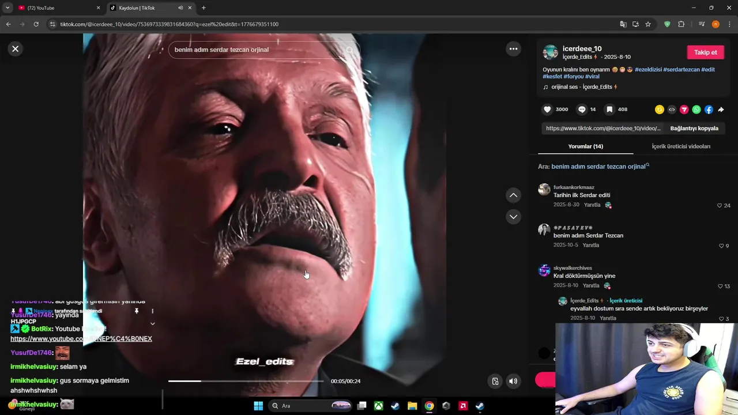The width and height of the screenshot is (738, 415).
Task: Like skywalkerchives' comment
Action: [x=720, y=286]
